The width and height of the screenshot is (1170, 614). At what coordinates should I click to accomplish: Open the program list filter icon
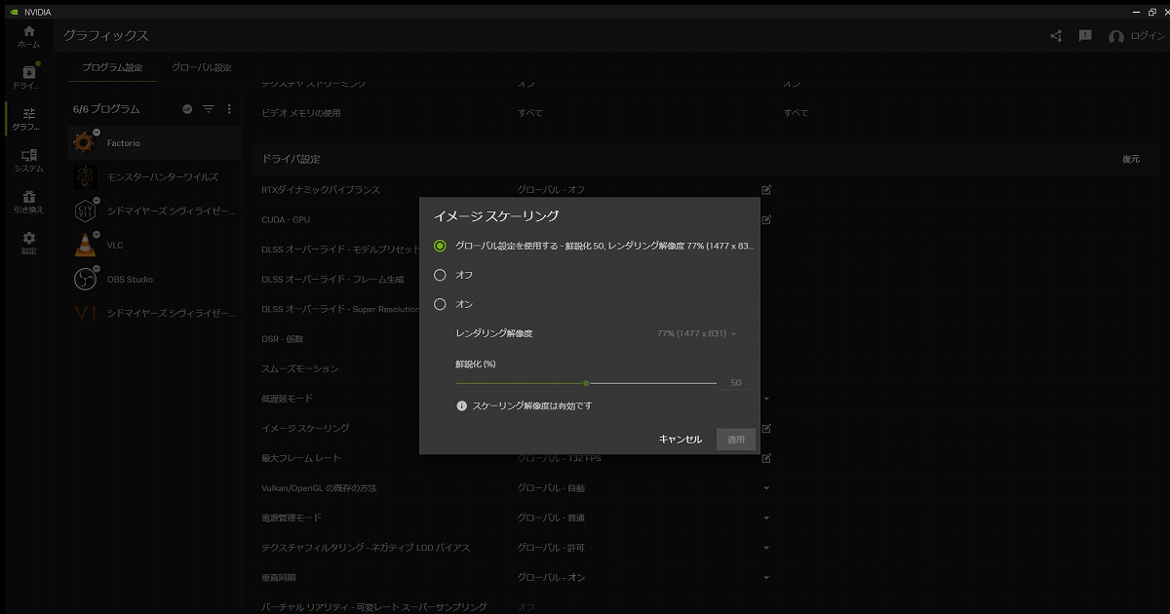click(208, 109)
